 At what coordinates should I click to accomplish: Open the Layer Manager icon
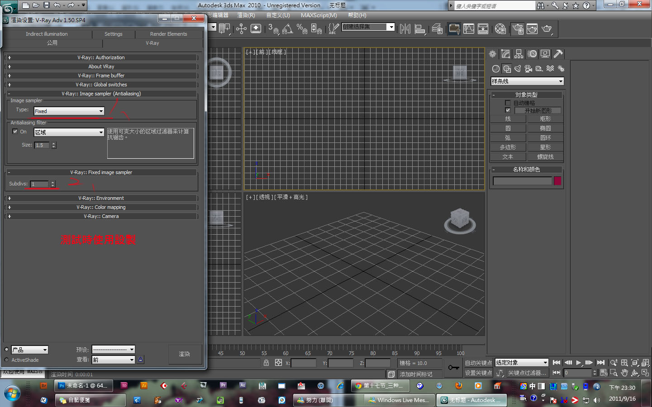coord(437,29)
